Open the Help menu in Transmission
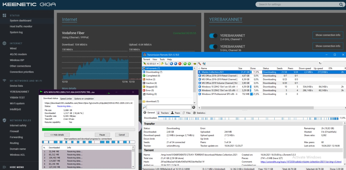The width and height of the screenshot is (346, 170). click(x=169, y=59)
